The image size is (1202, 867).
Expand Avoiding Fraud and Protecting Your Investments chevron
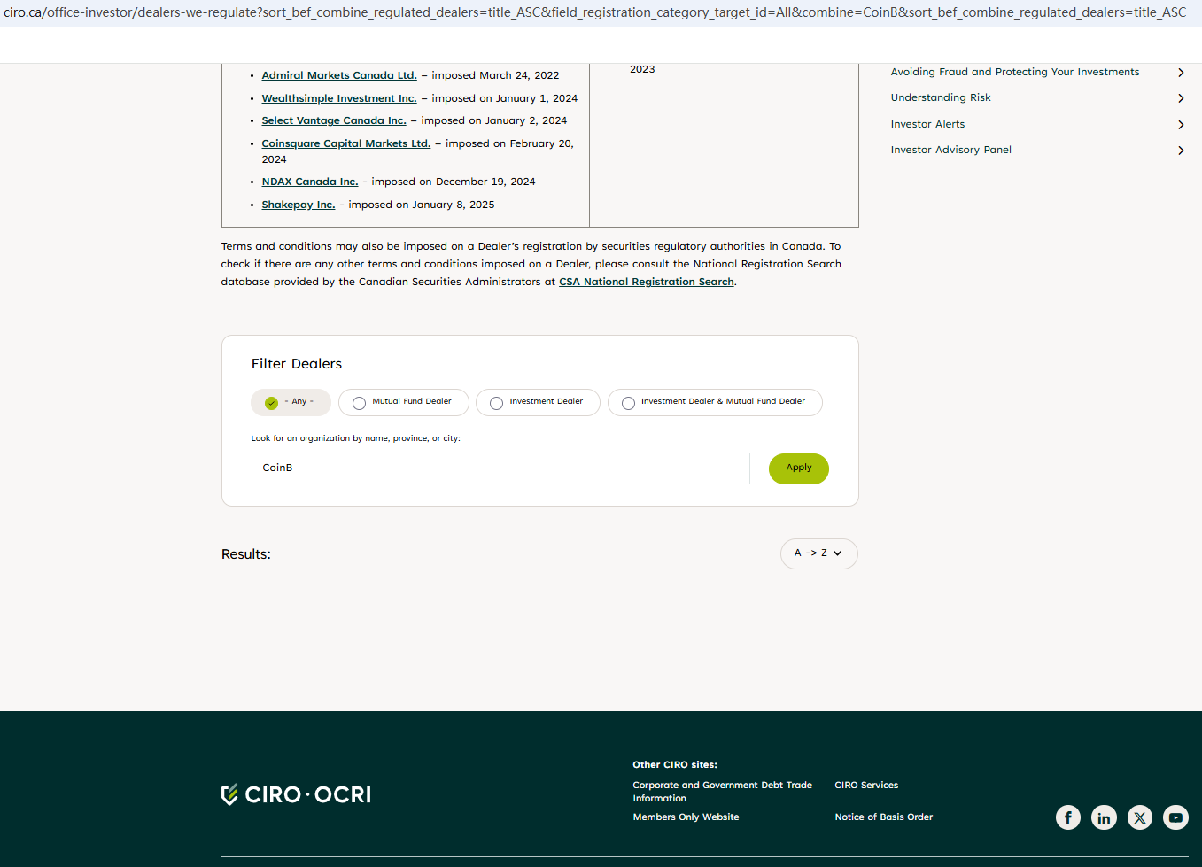[1181, 73]
